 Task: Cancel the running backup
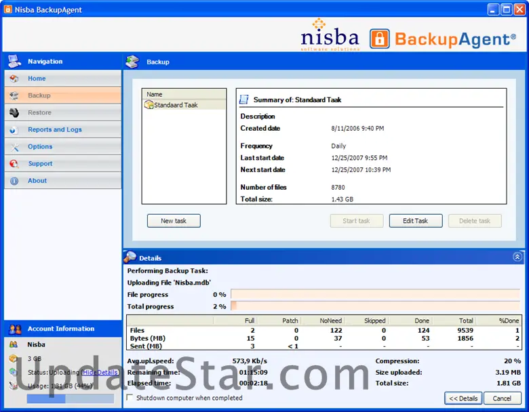point(502,398)
